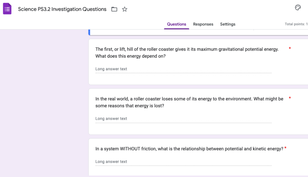Star the Science PS3.2 form
The width and height of the screenshot is (308, 177).
[125, 9]
